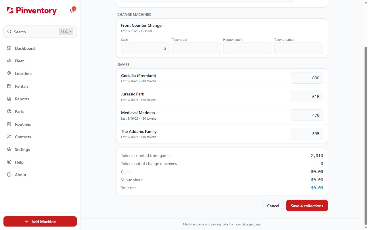
Task: Click the Fleet icon in the sidebar
Action: point(9,61)
